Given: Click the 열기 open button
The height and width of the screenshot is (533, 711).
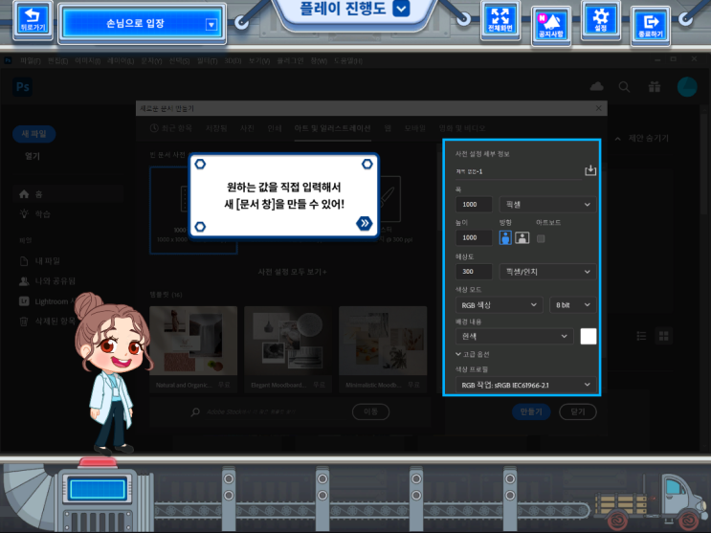Looking at the screenshot, I should (x=33, y=156).
